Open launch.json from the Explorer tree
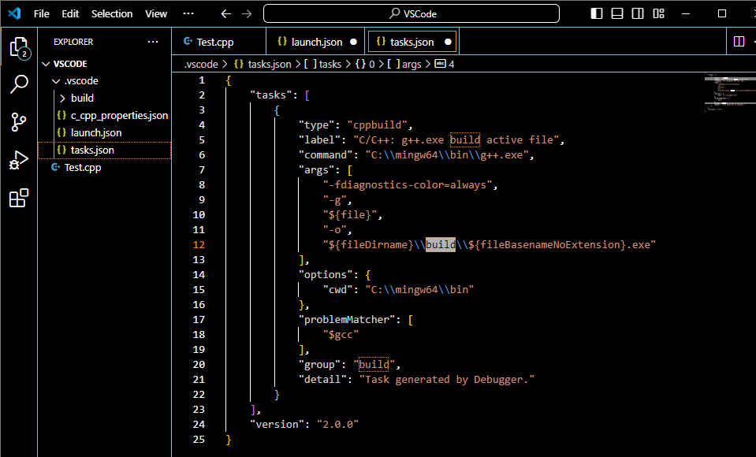This screenshot has height=457, width=756. click(x=105, y=132)
